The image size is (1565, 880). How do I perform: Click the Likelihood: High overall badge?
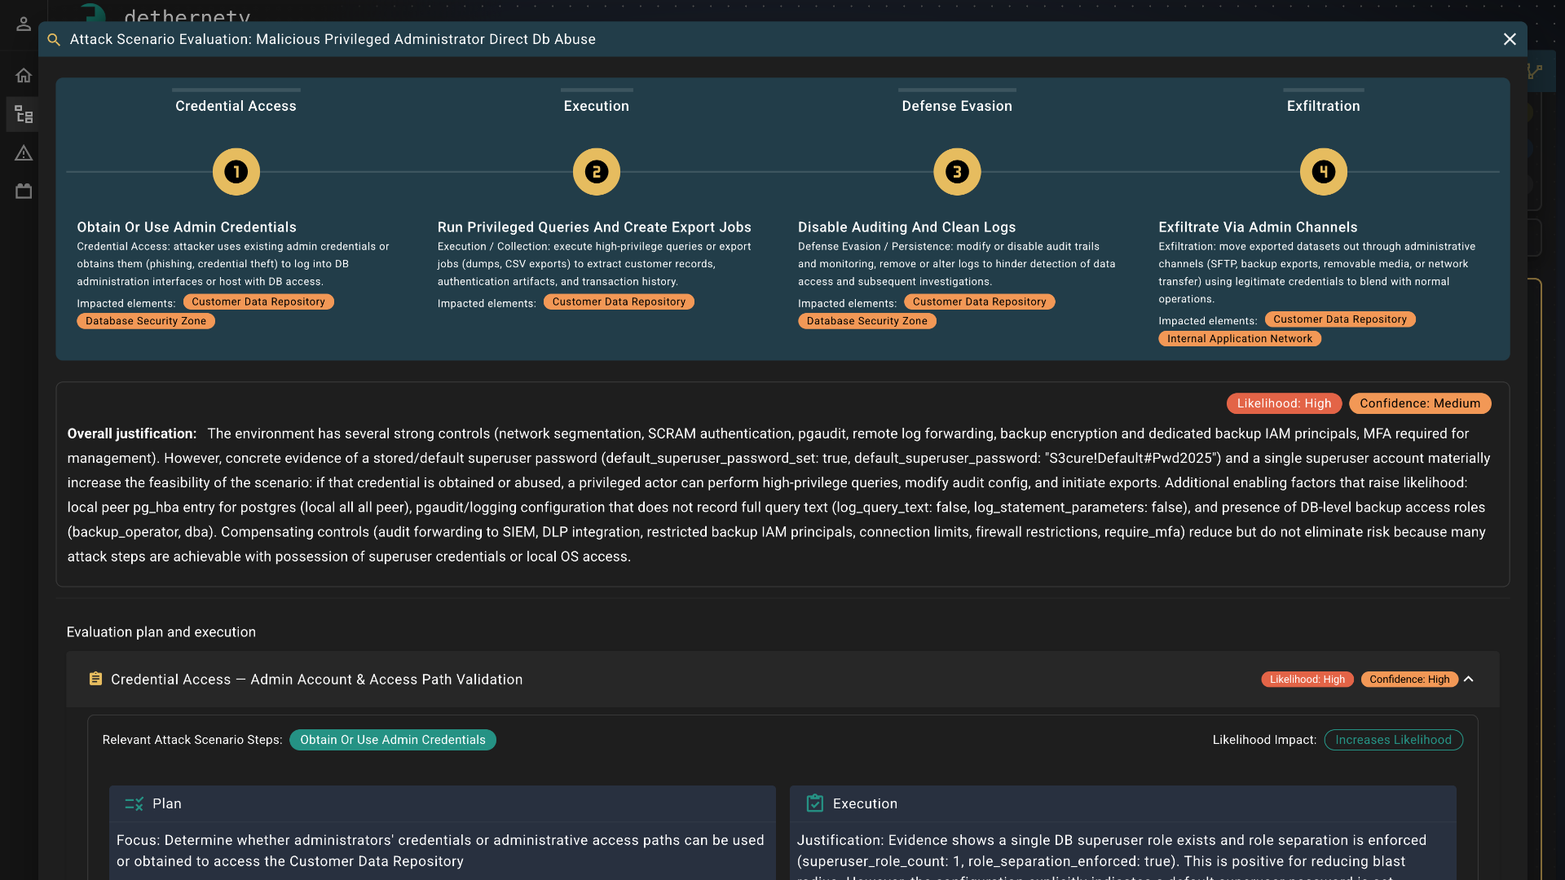coord(1284,403)
